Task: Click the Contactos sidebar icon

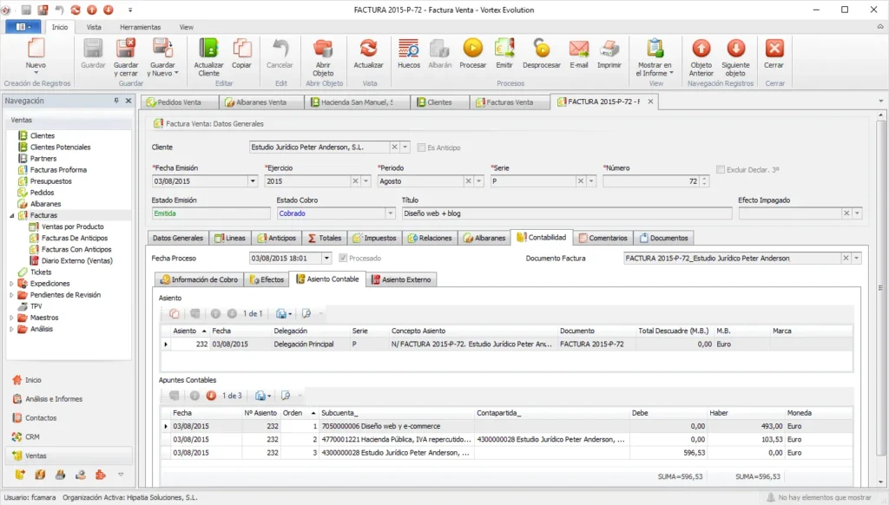Action: coord(17,417)
